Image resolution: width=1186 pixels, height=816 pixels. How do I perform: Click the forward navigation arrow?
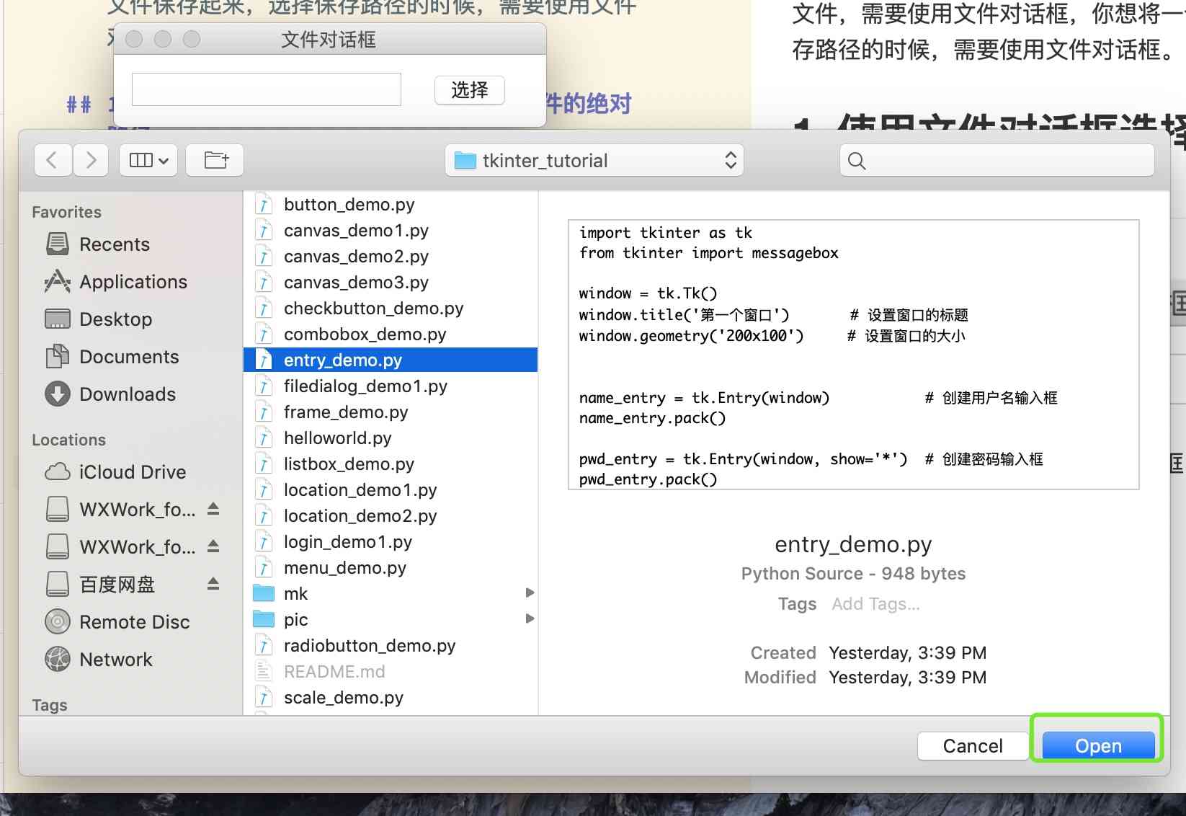91,160
